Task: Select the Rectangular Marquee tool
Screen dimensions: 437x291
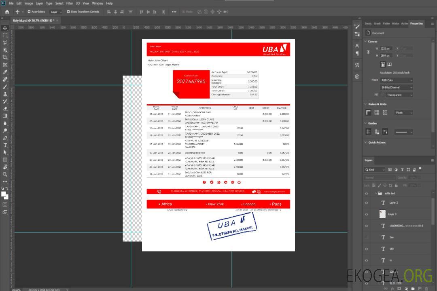Action: [x=5, y=36]
